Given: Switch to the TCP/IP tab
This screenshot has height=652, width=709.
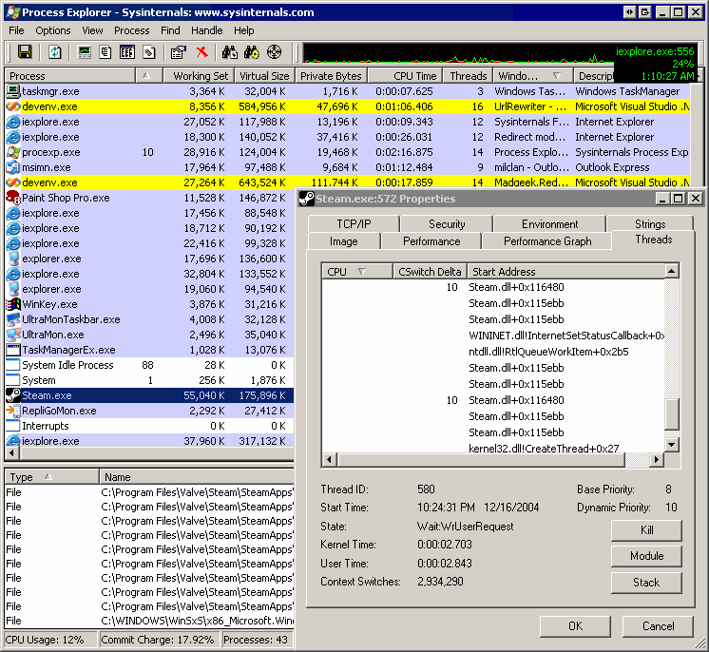Looking at the screenshot, I should (354, 223).
